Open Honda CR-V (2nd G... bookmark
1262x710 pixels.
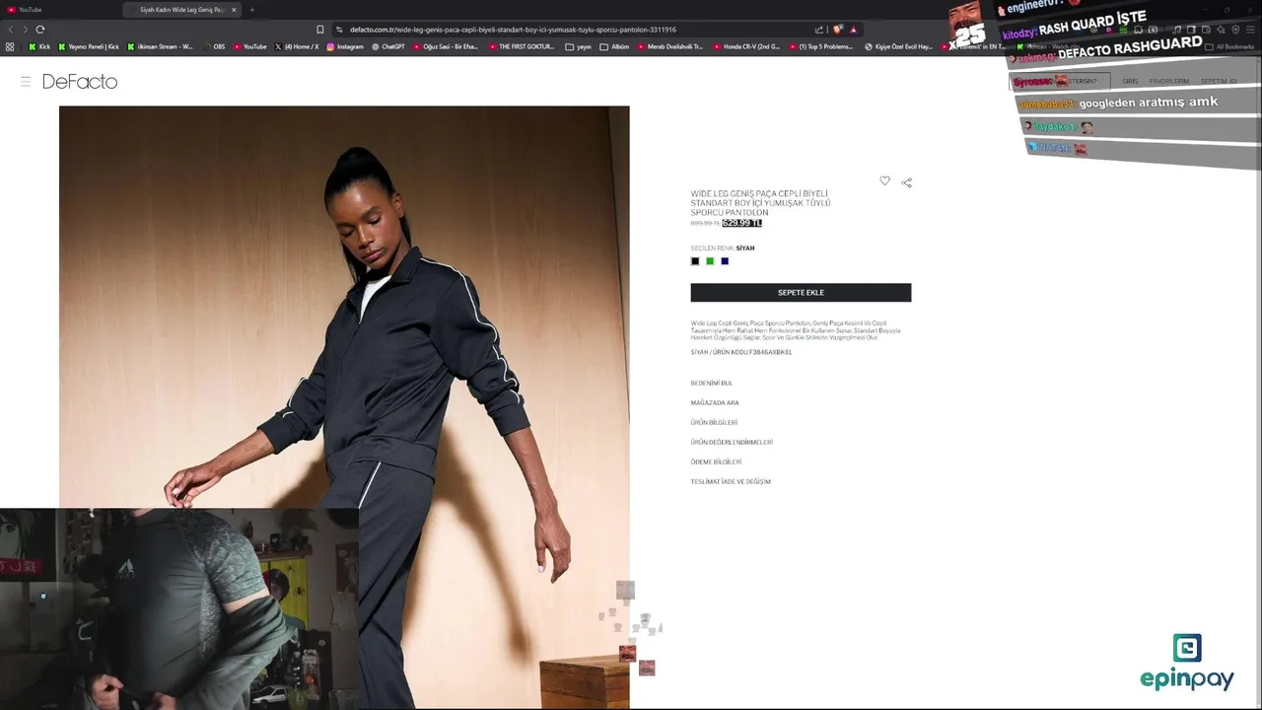pyautogui.click(x=746, y=46)
